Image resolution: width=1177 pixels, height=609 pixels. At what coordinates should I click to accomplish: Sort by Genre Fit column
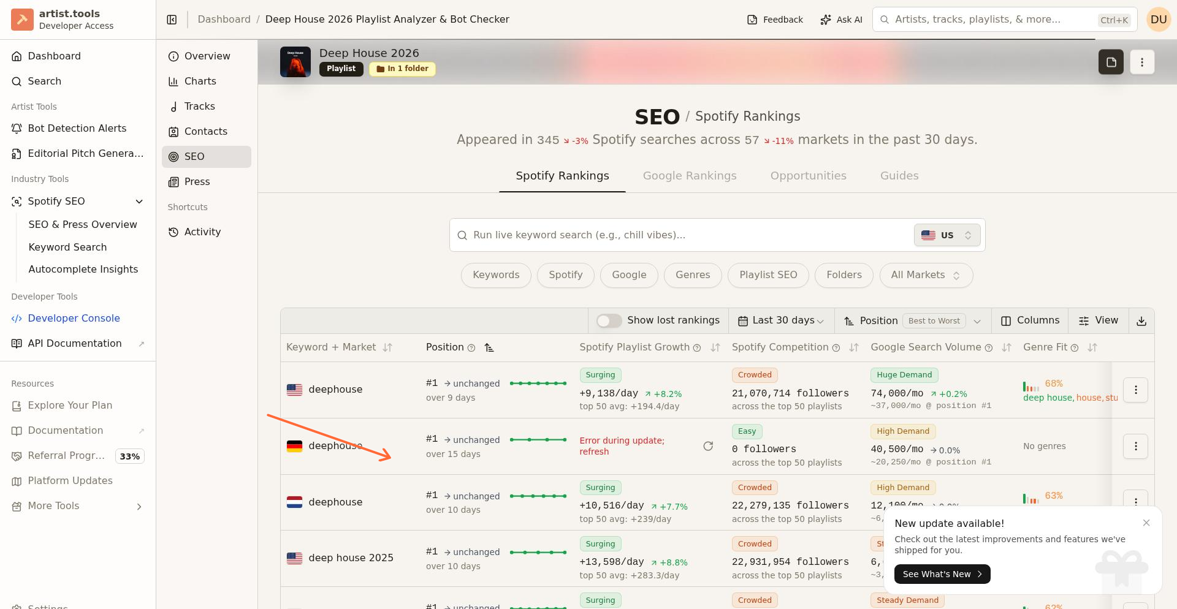click(x=1092, y=347)
